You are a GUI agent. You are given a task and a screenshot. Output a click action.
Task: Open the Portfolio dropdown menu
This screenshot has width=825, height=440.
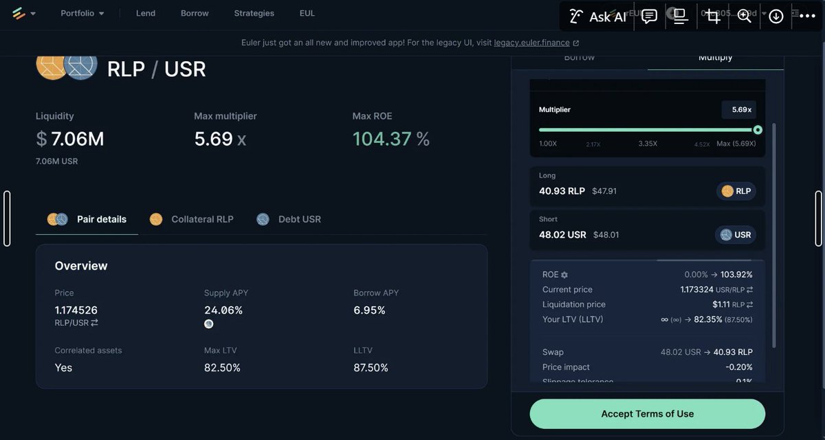click(82, 13)
